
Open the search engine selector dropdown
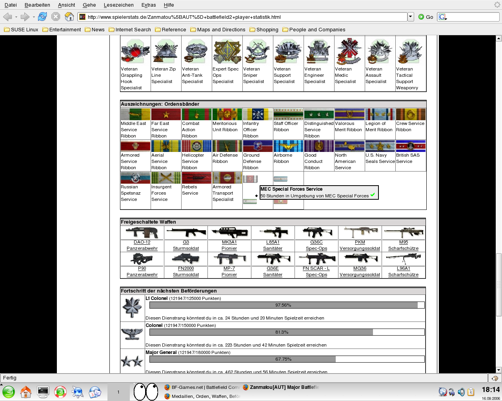(x=443, y=17)
